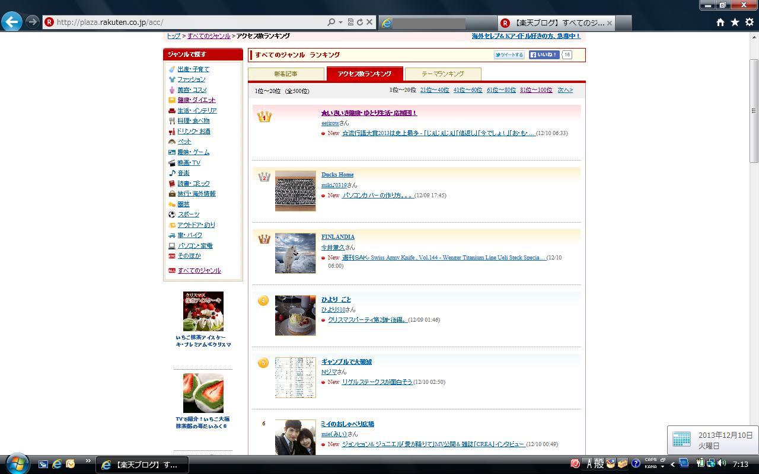Viewport: 759px width, 474px height.
Task: Open the browser tools gear icon
Action: click(x=749, y=22)
